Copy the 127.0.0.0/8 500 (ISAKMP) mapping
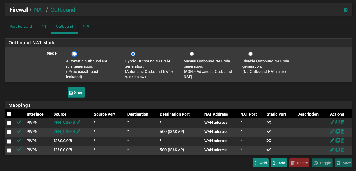This screenshot has width=356, height=171. 337,150
